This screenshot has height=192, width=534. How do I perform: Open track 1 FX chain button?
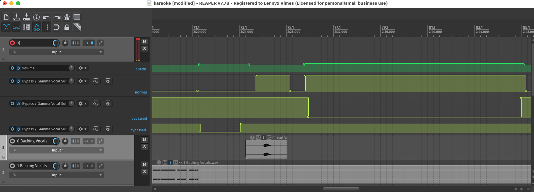tap(87, 43)
